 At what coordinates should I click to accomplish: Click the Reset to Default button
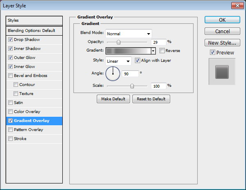point(151,99)
